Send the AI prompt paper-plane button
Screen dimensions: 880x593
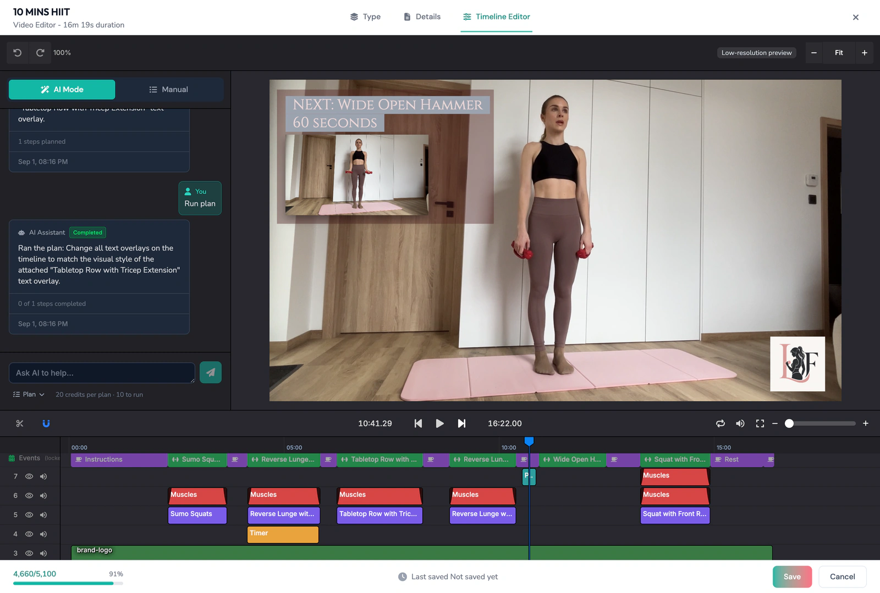(211, 373)
